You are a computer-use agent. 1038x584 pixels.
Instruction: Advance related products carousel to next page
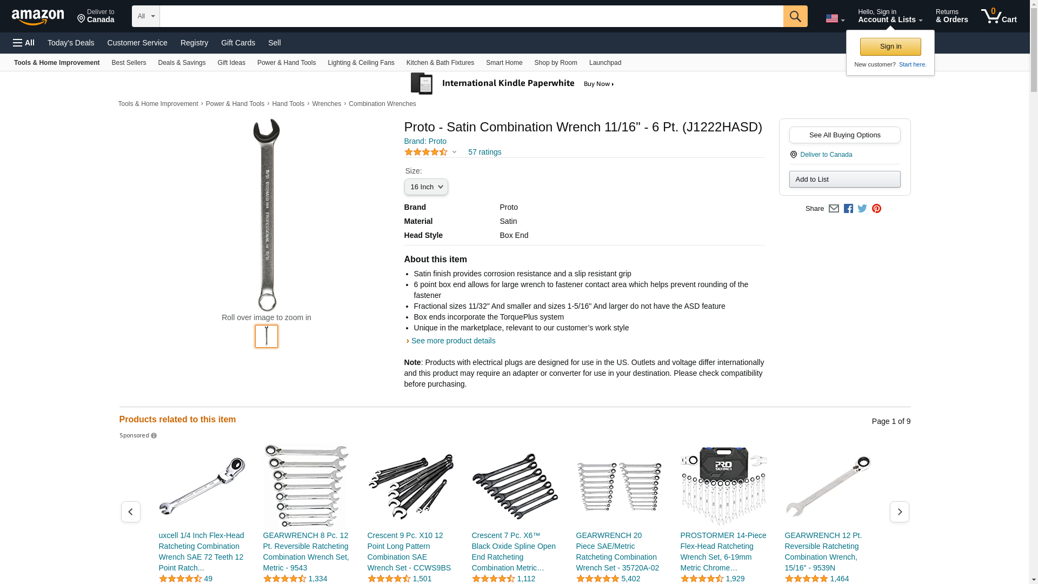pos(899,512)
